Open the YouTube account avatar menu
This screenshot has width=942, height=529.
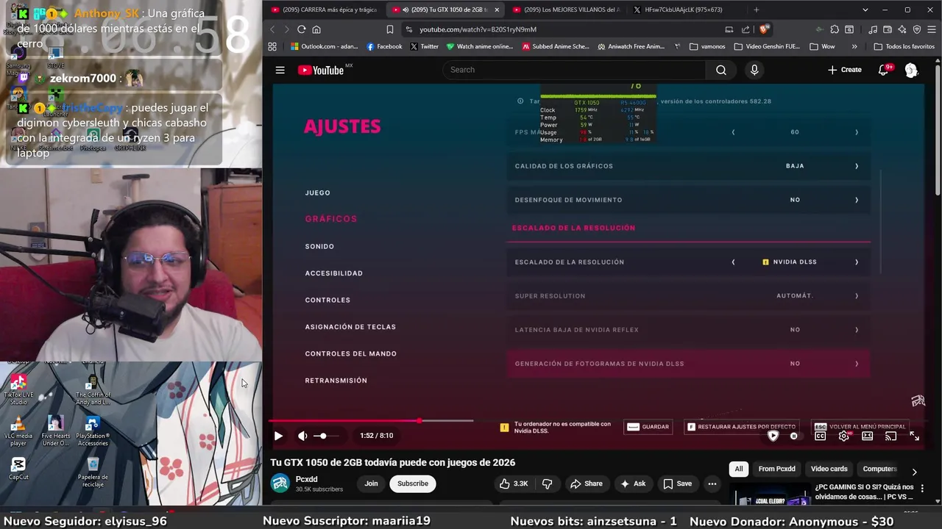[911, 70]
